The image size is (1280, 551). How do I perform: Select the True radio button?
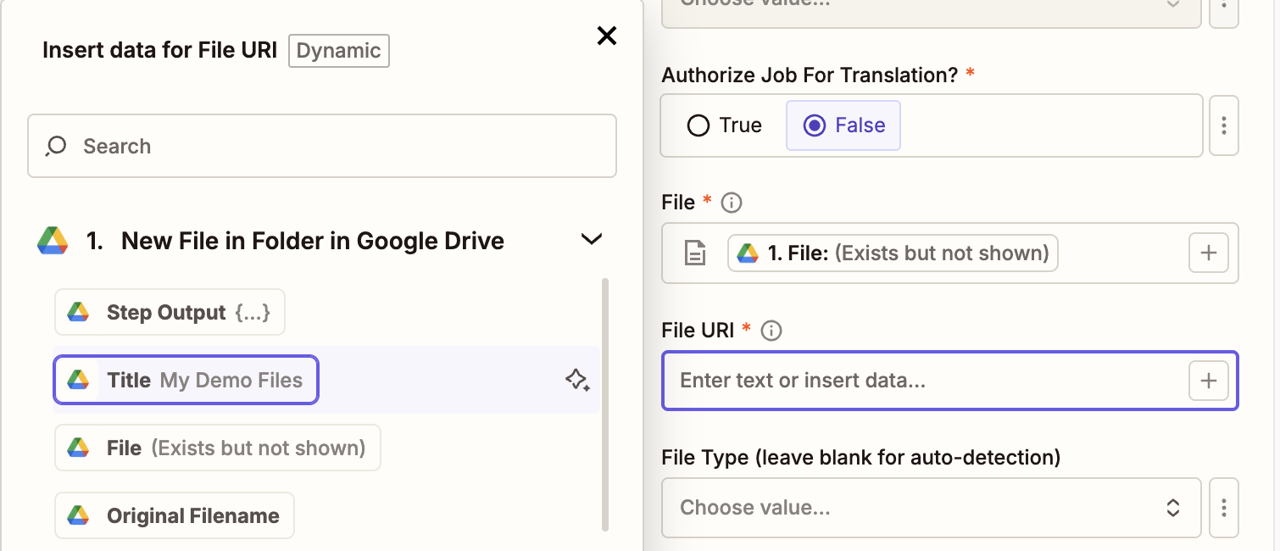coord(698,125)
